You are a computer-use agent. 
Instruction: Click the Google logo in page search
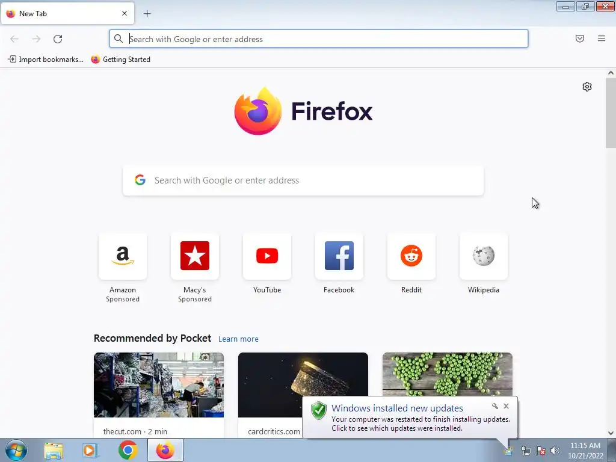[x=140, y=180]
